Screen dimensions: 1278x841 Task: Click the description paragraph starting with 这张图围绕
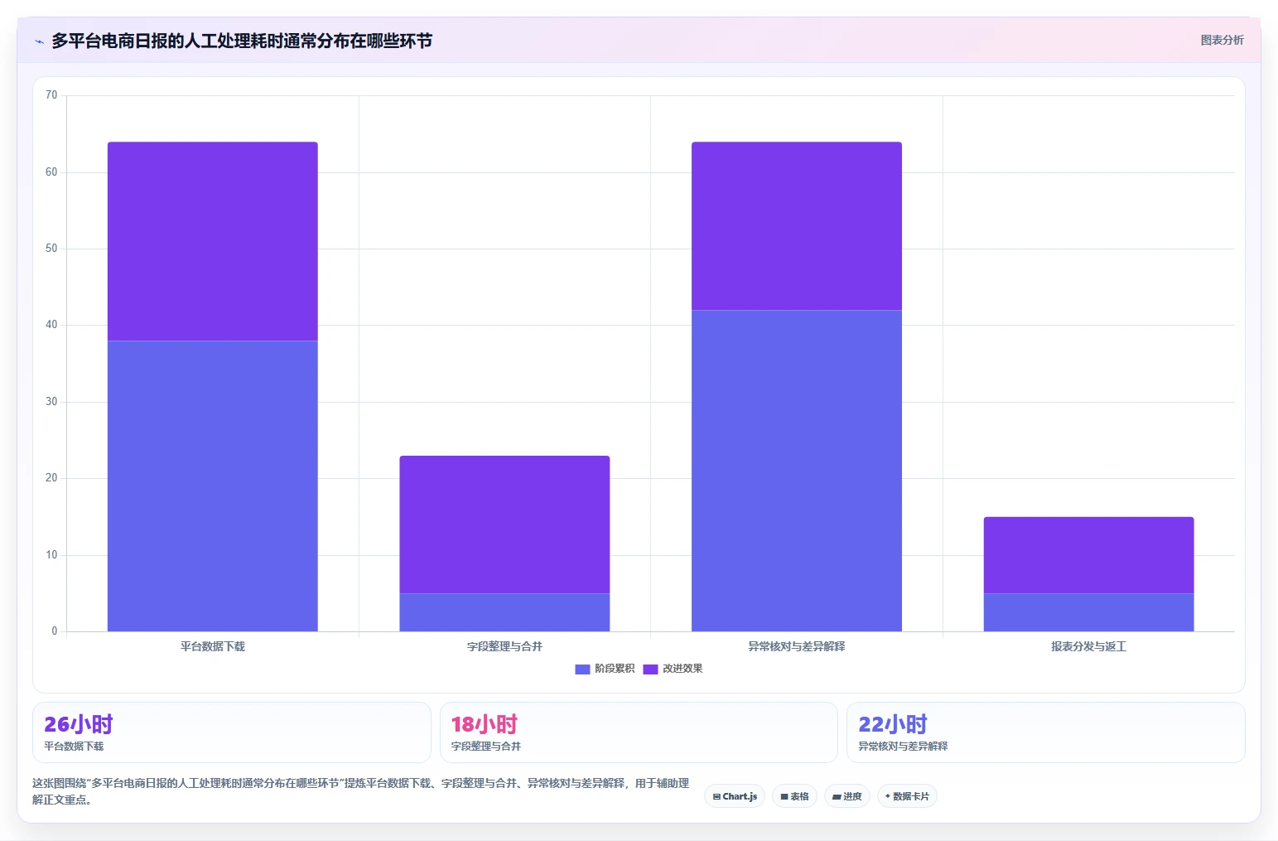pos(361,791)
